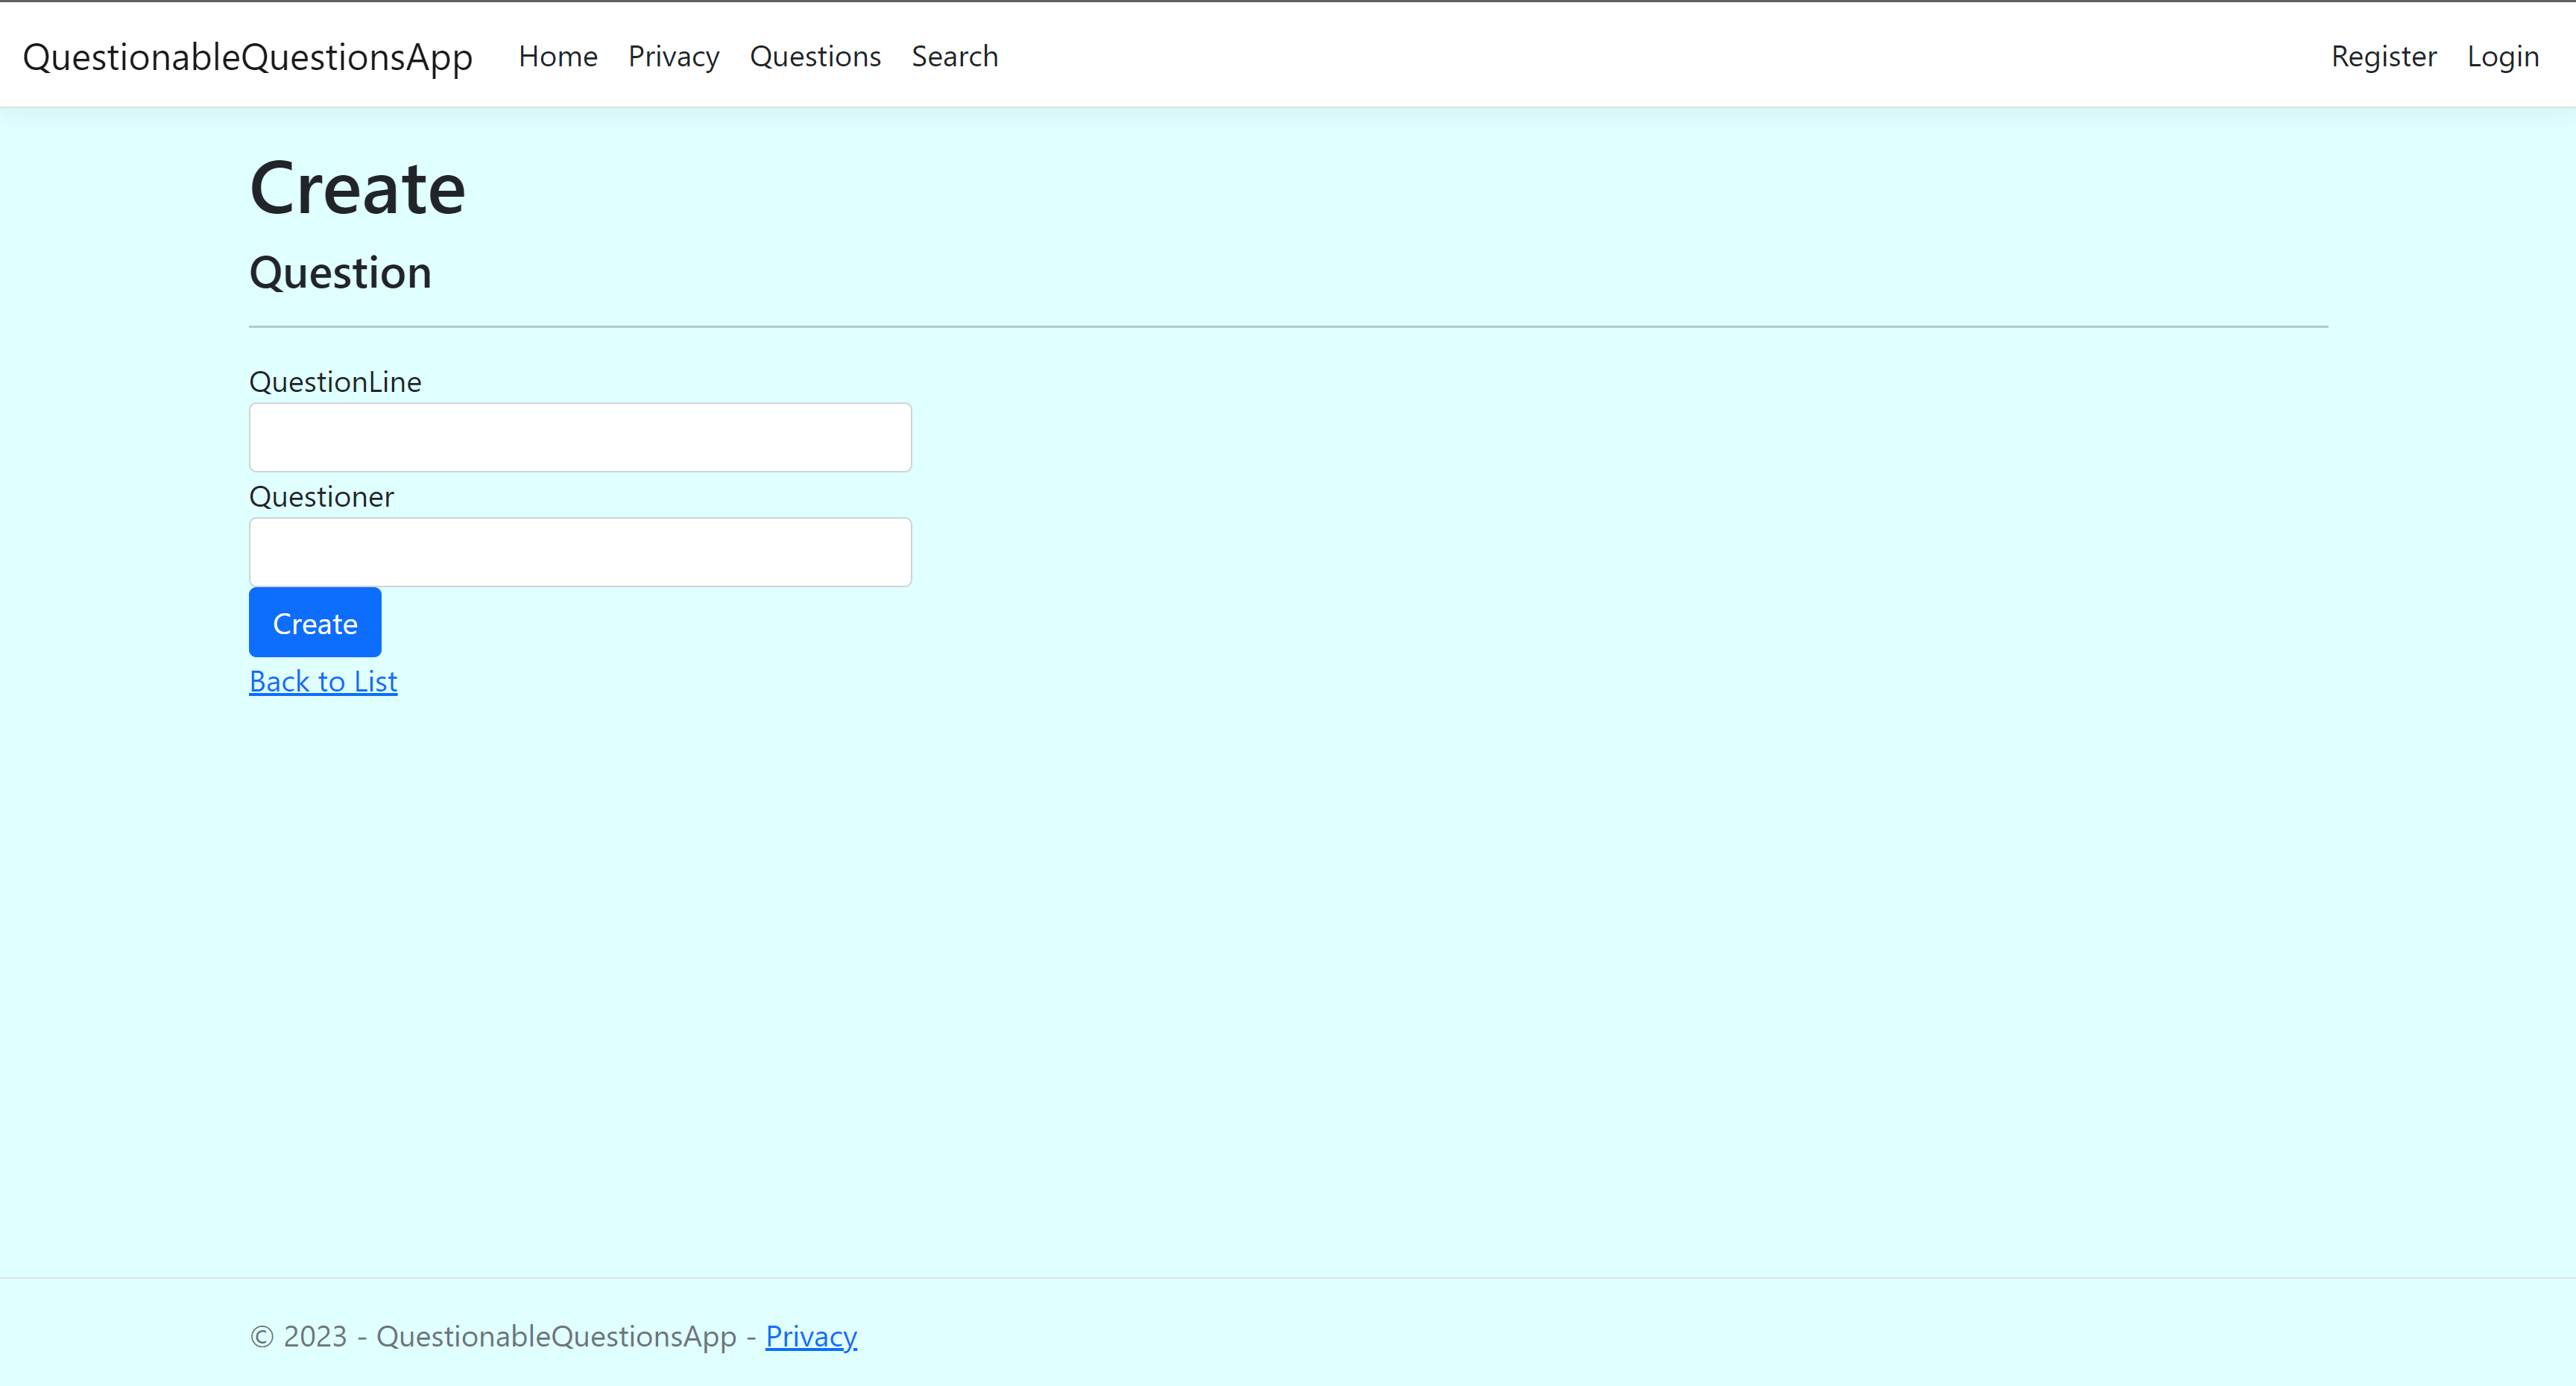Go to the Questions list page
Image resolution: width=2576 pixels, height=1386 pixels.
click(815, 56)
